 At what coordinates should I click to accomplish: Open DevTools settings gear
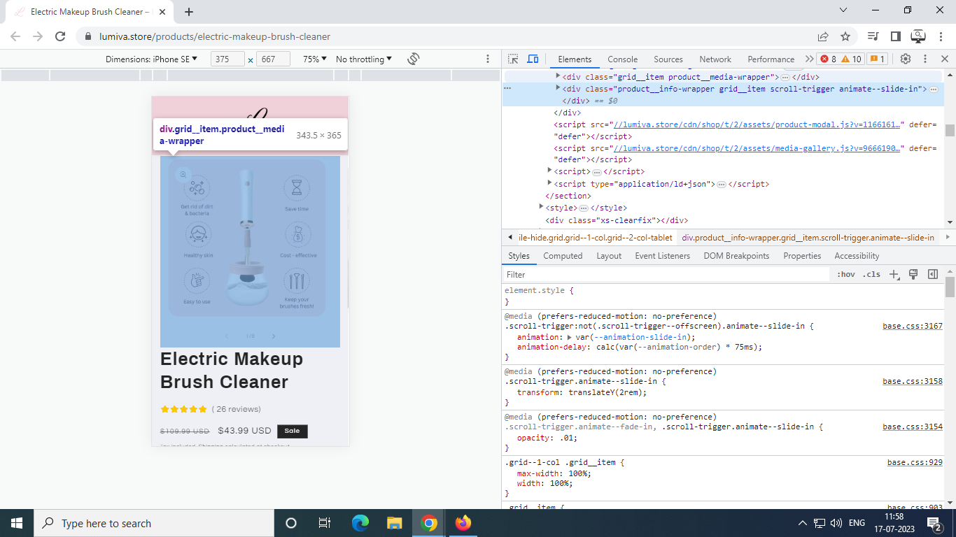pos(905,59)
